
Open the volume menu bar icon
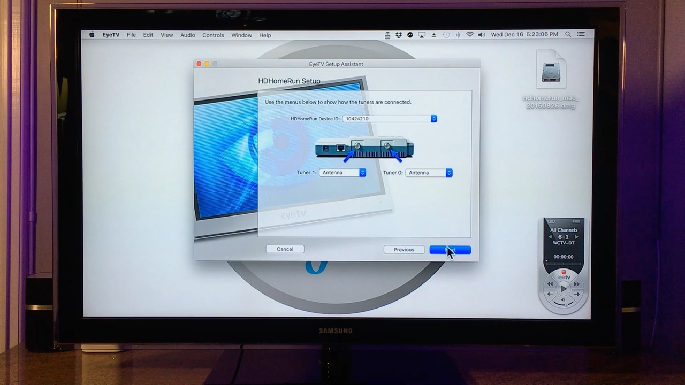(482, 35)
